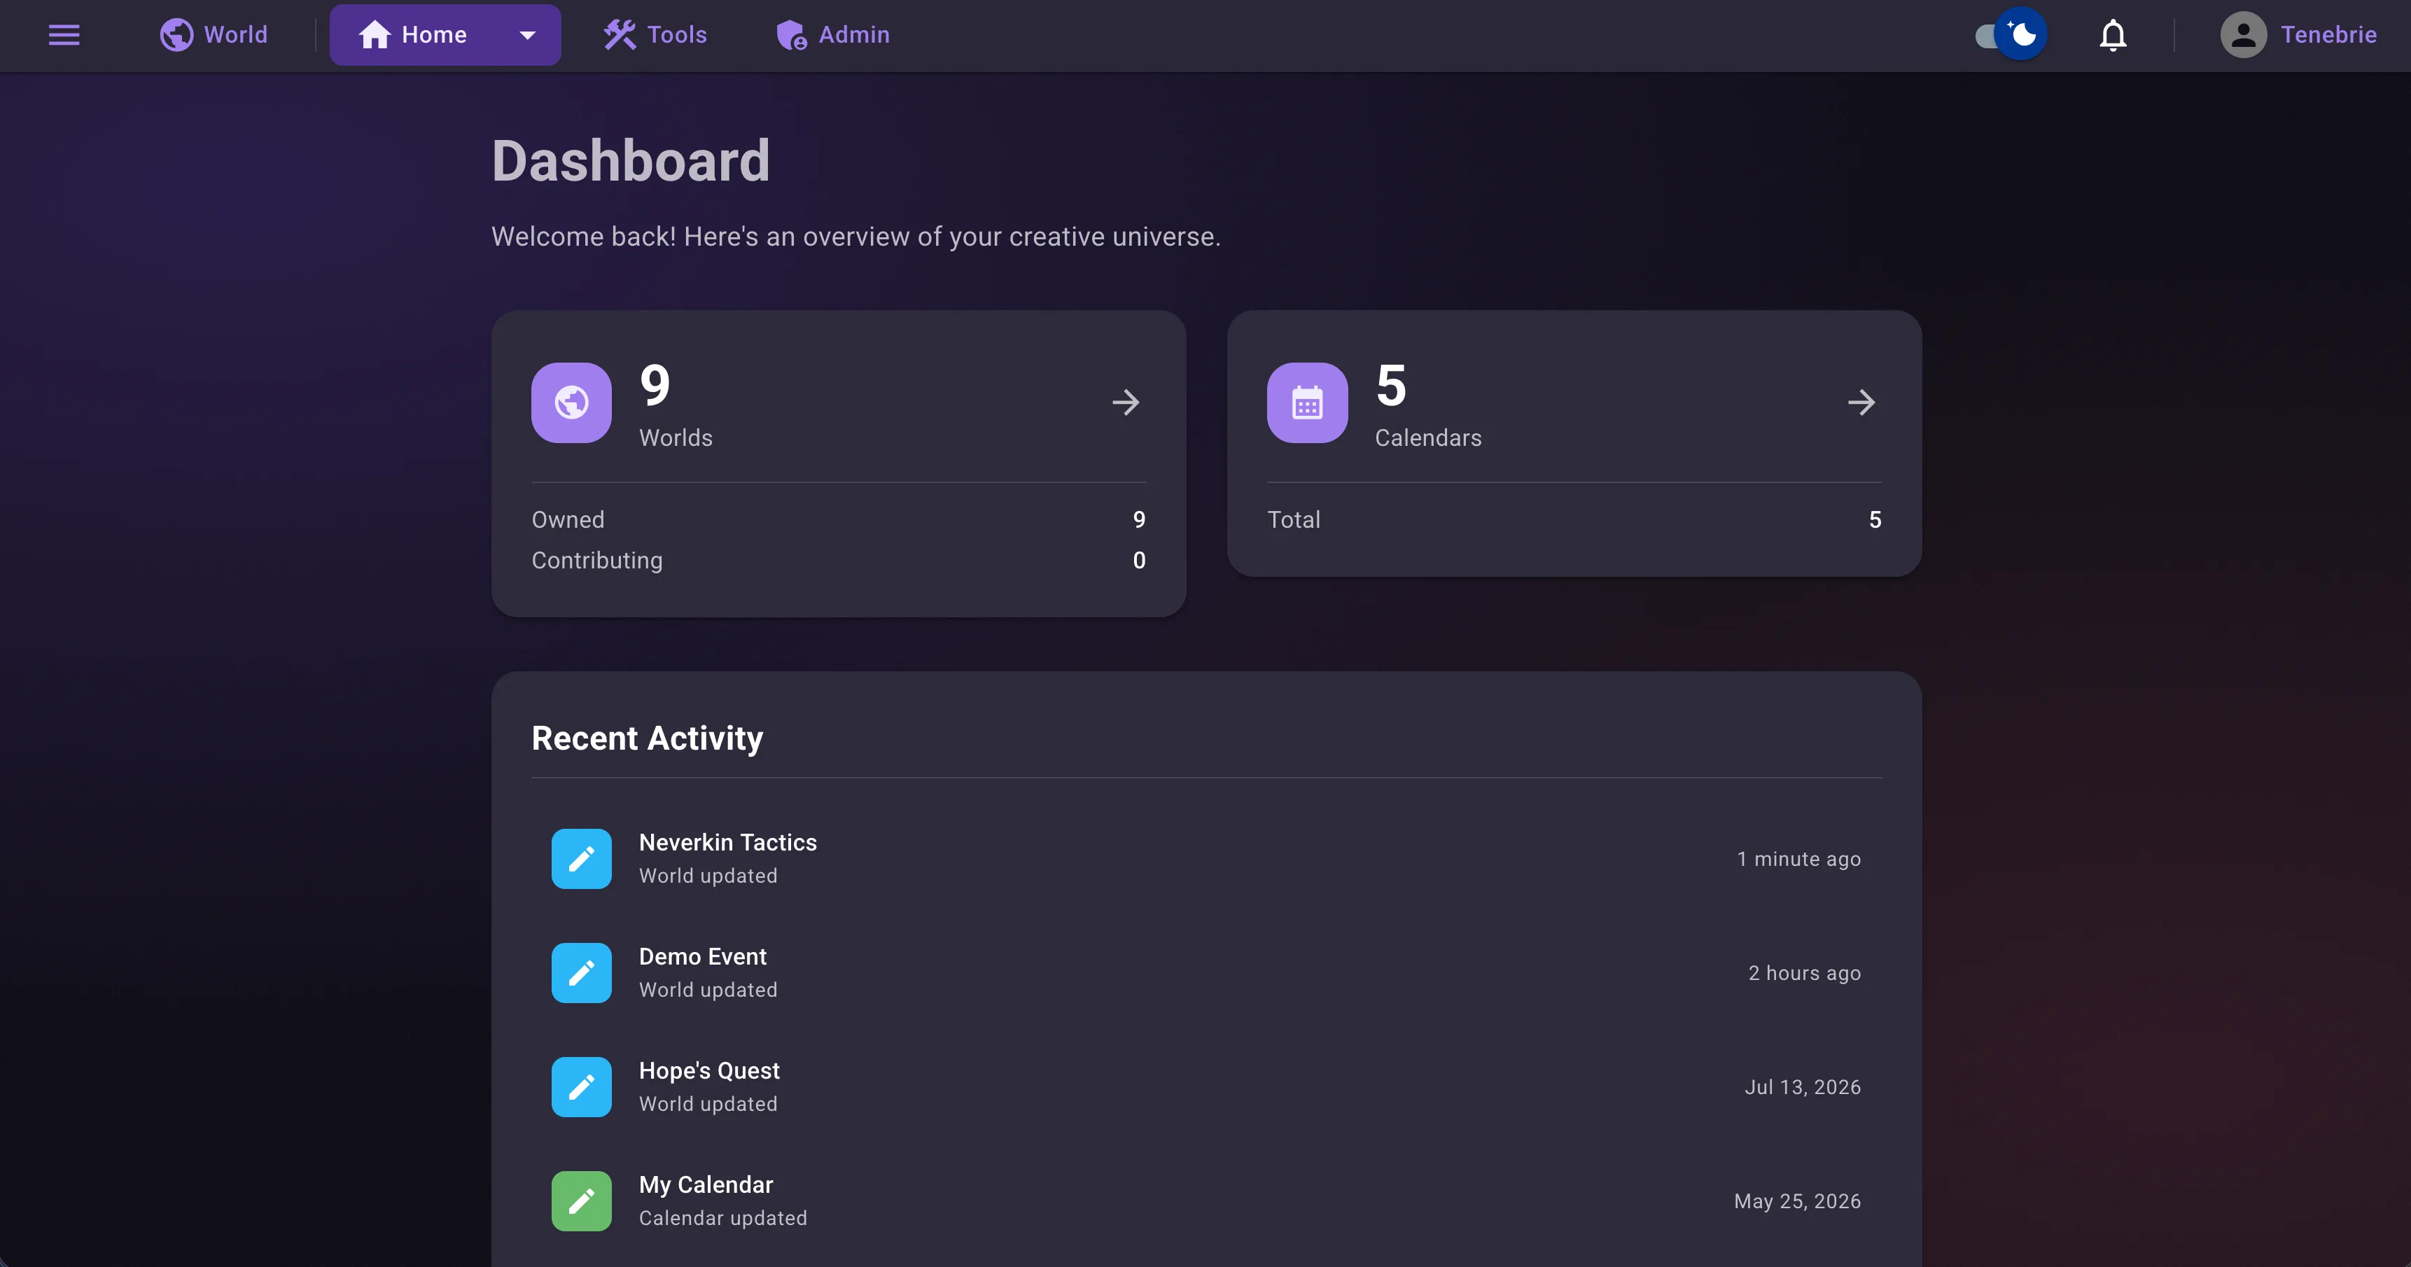Image resolution: width=2411 pixels, height=1267 pixels.
Task: Click the "May 25, 2026" date
Action: click(x=1797, y=1201)
